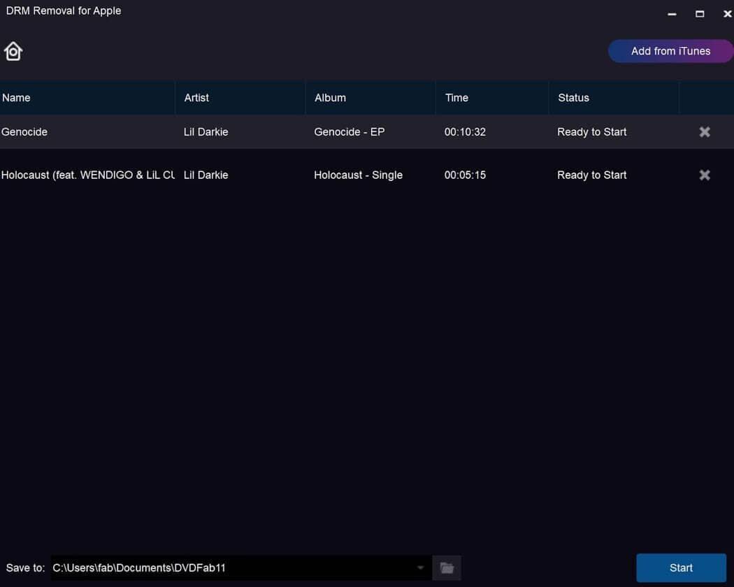Click the Genocide - EP album cell
734x587 pixels.
[350, 132]
